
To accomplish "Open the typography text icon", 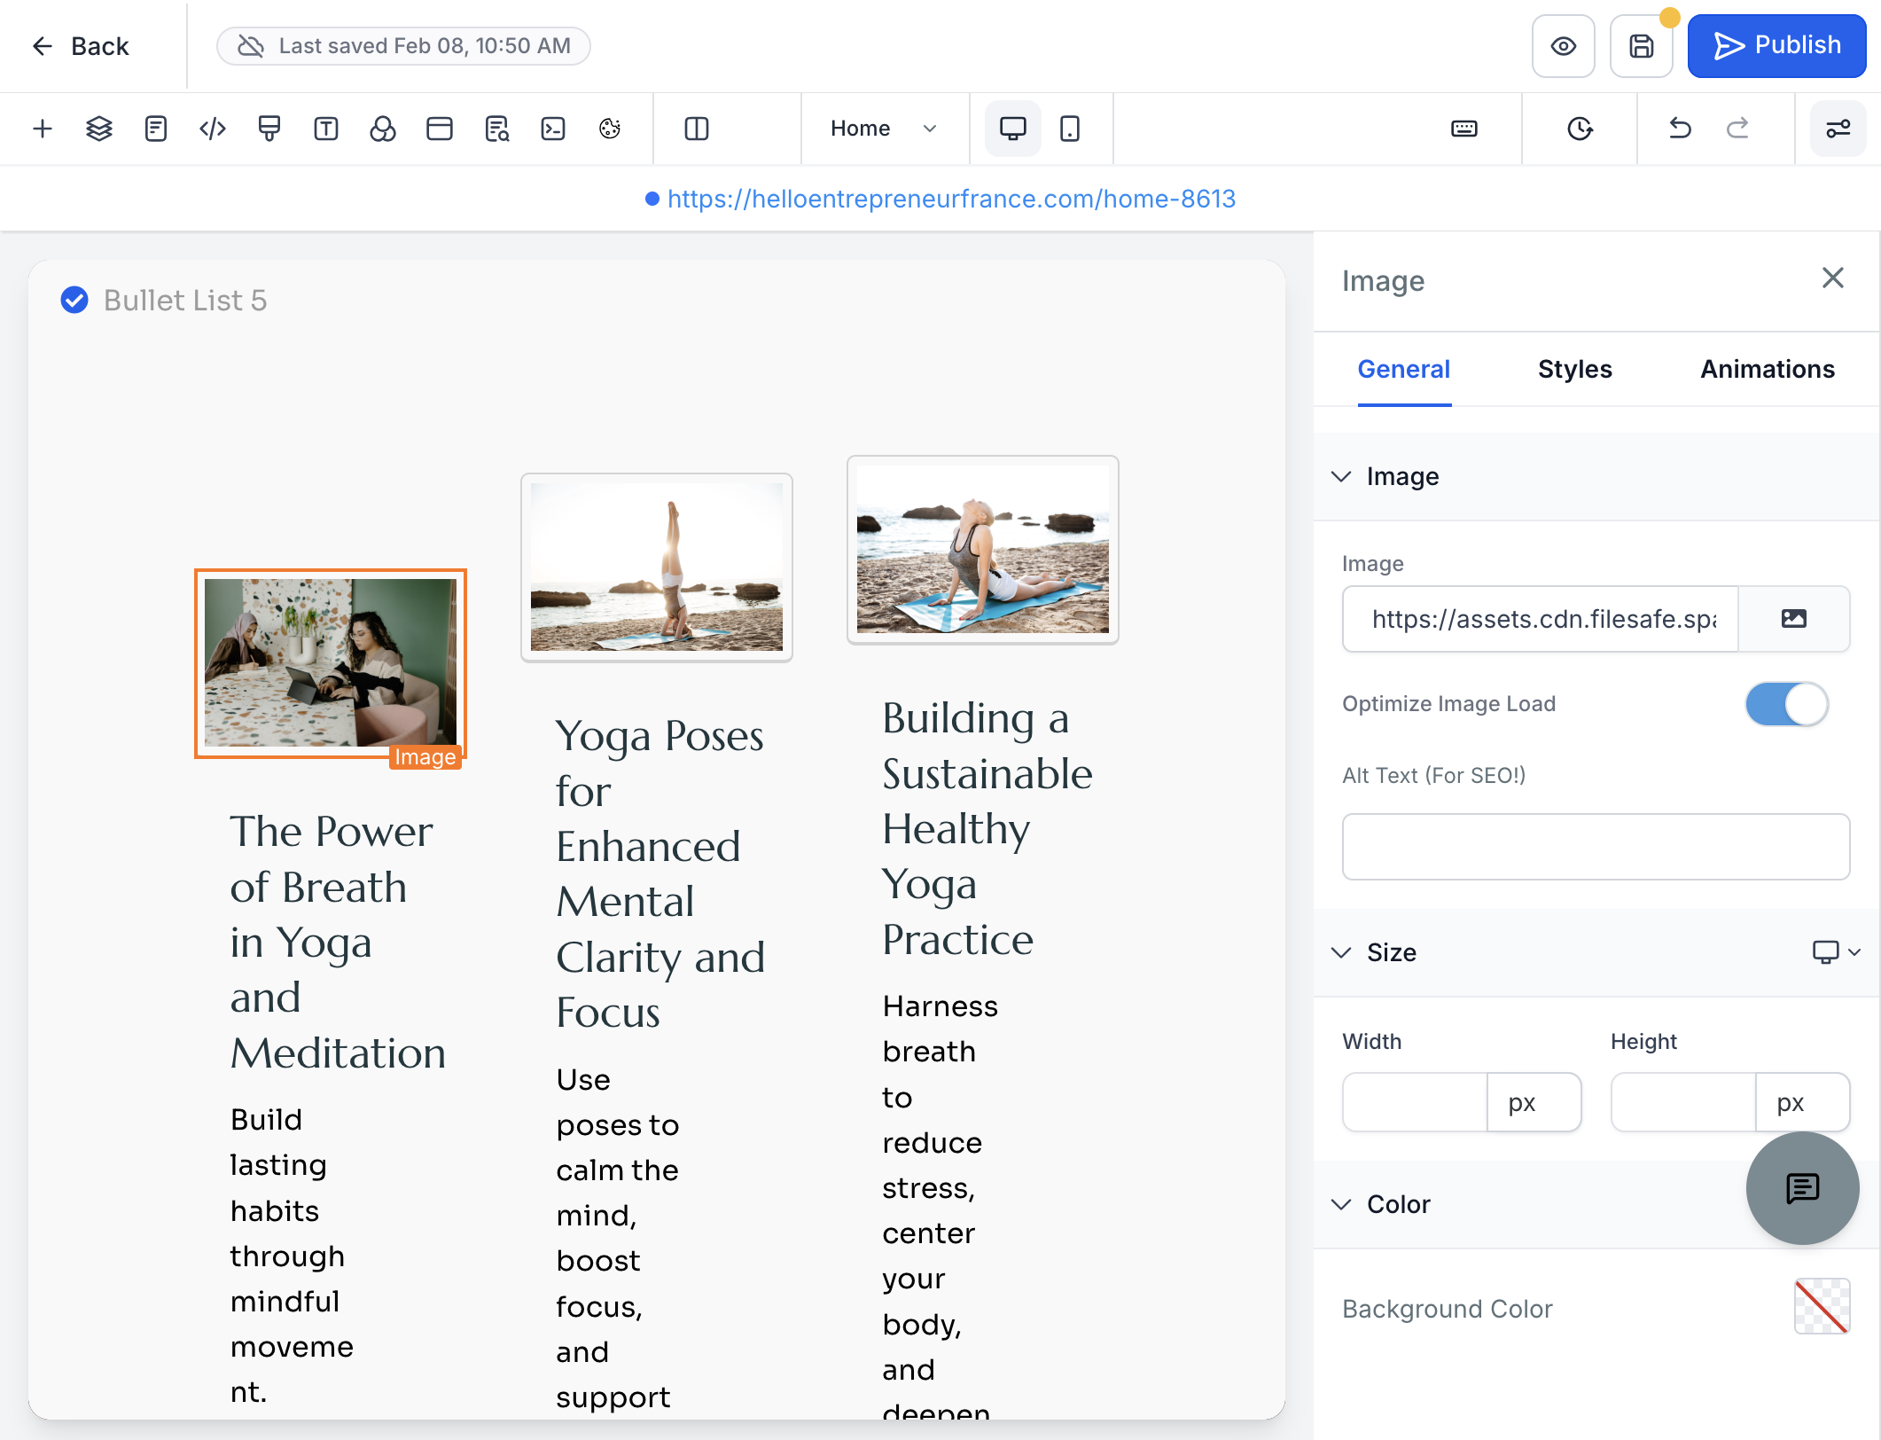I will coord(326,129).
